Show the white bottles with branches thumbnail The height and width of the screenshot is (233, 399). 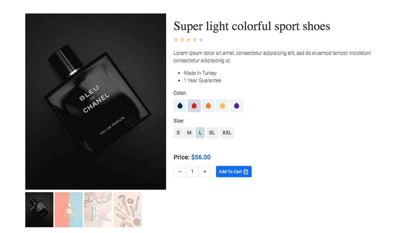click(x=98, y=210)
